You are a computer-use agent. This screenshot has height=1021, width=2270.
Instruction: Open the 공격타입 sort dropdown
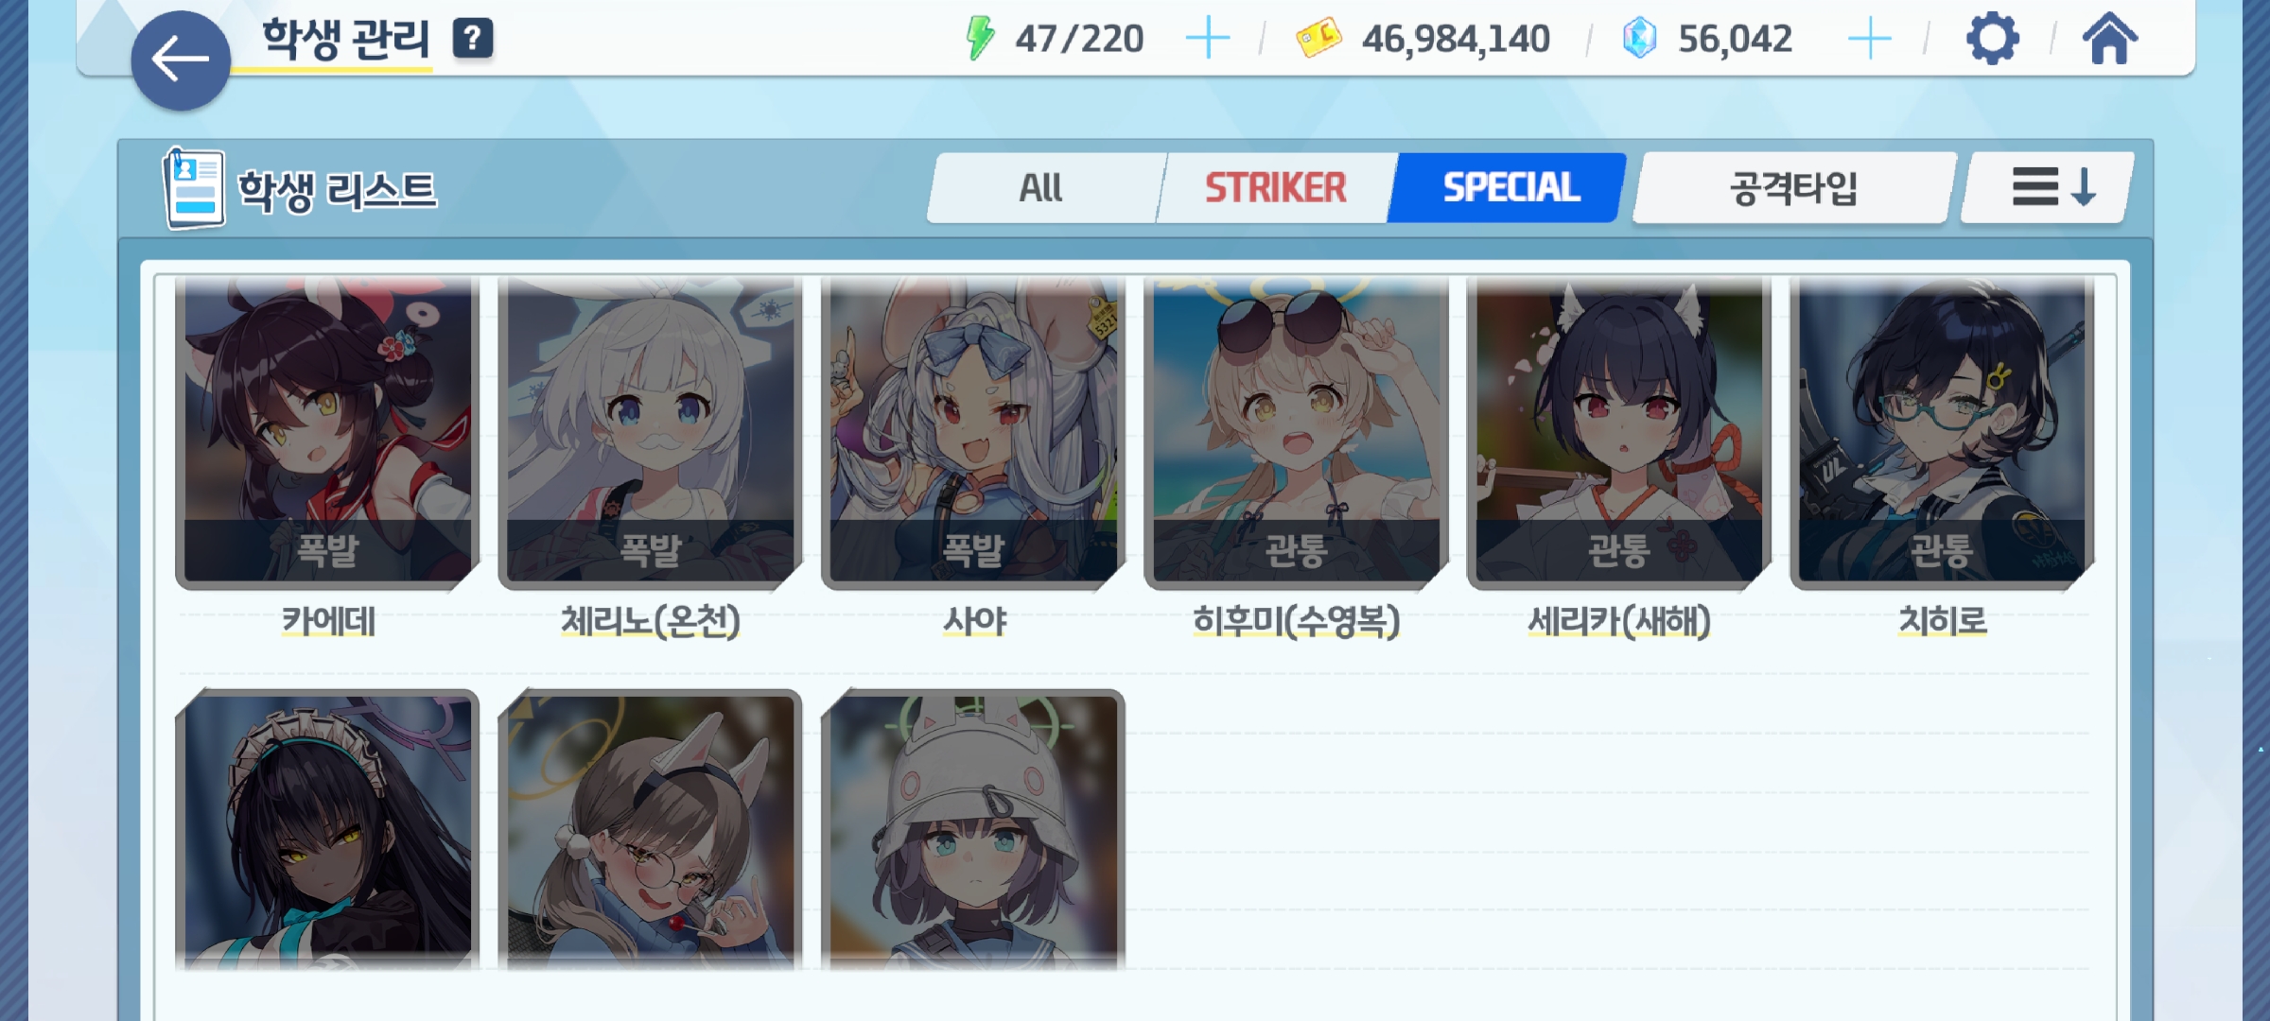[x=1794, y=188]
